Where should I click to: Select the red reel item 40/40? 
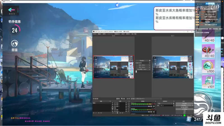tap(208, 51)
